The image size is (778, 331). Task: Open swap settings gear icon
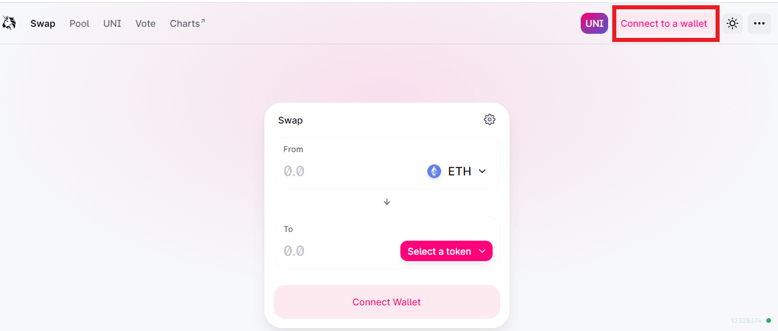click(x=490, y=119)
